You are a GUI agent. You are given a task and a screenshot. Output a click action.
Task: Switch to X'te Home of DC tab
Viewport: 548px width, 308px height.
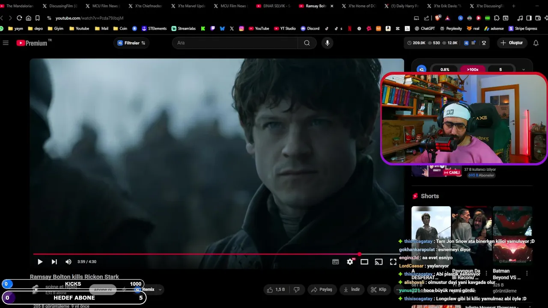tap(359, 6)
